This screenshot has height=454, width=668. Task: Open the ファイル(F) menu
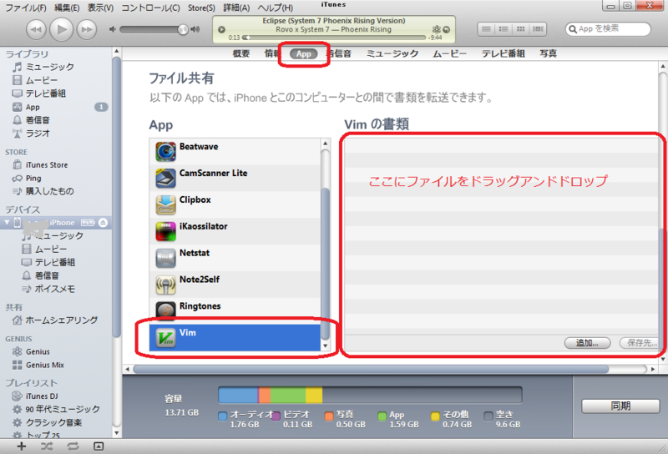coord(26,8)
